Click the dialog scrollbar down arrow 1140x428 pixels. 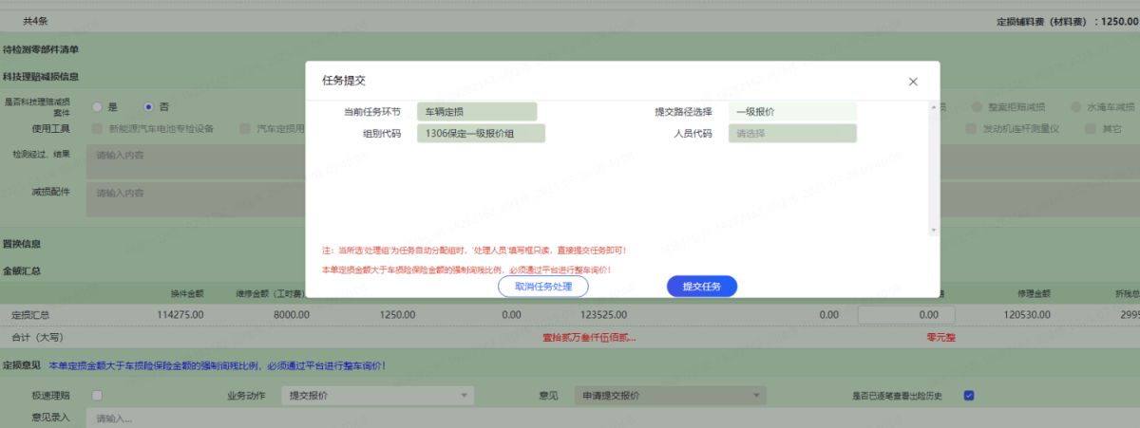pyautogui.click(x=933, y=230)
